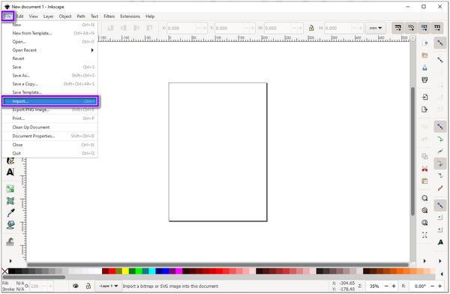Open the Edit menu
The height and width of the screenshot is (294, 450).
click(19, 16)
